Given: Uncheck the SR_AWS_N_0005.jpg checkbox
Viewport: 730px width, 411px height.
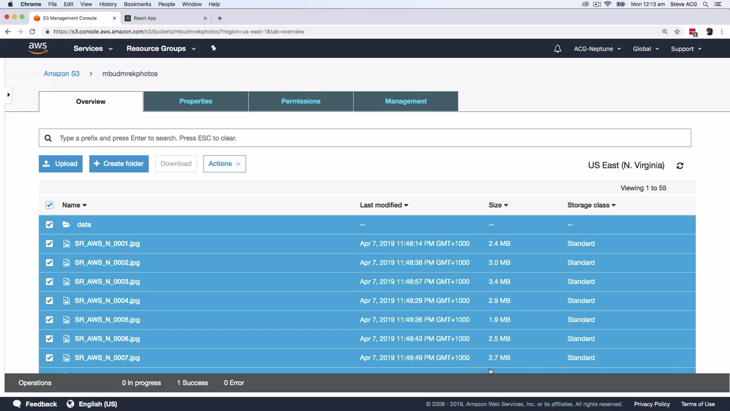Looking at the screenshot, I should [50, 320].
